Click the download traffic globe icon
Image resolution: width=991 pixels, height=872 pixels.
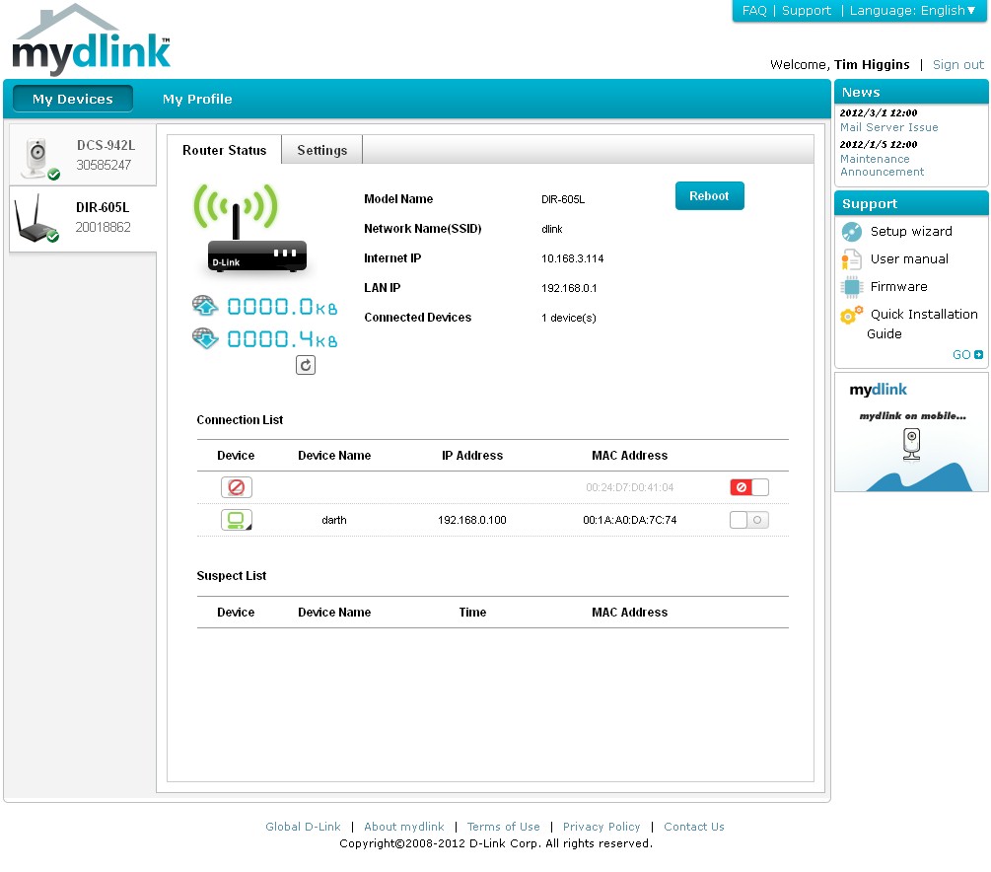205,338
